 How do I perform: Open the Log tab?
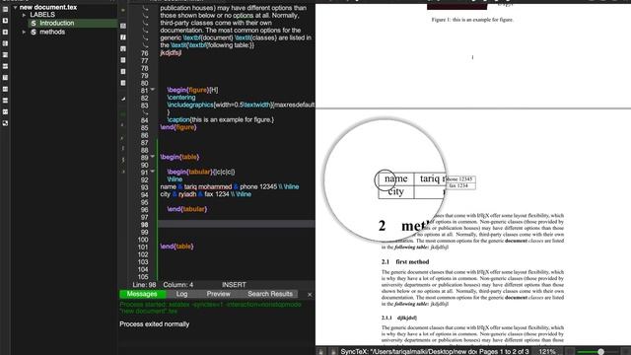[x=181, y=294]
